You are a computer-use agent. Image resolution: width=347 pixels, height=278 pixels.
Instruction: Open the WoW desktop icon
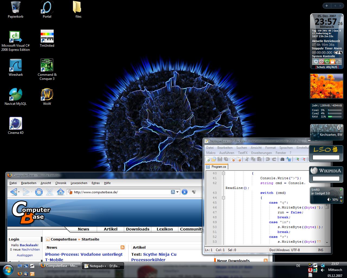click(x=47, y=97)
